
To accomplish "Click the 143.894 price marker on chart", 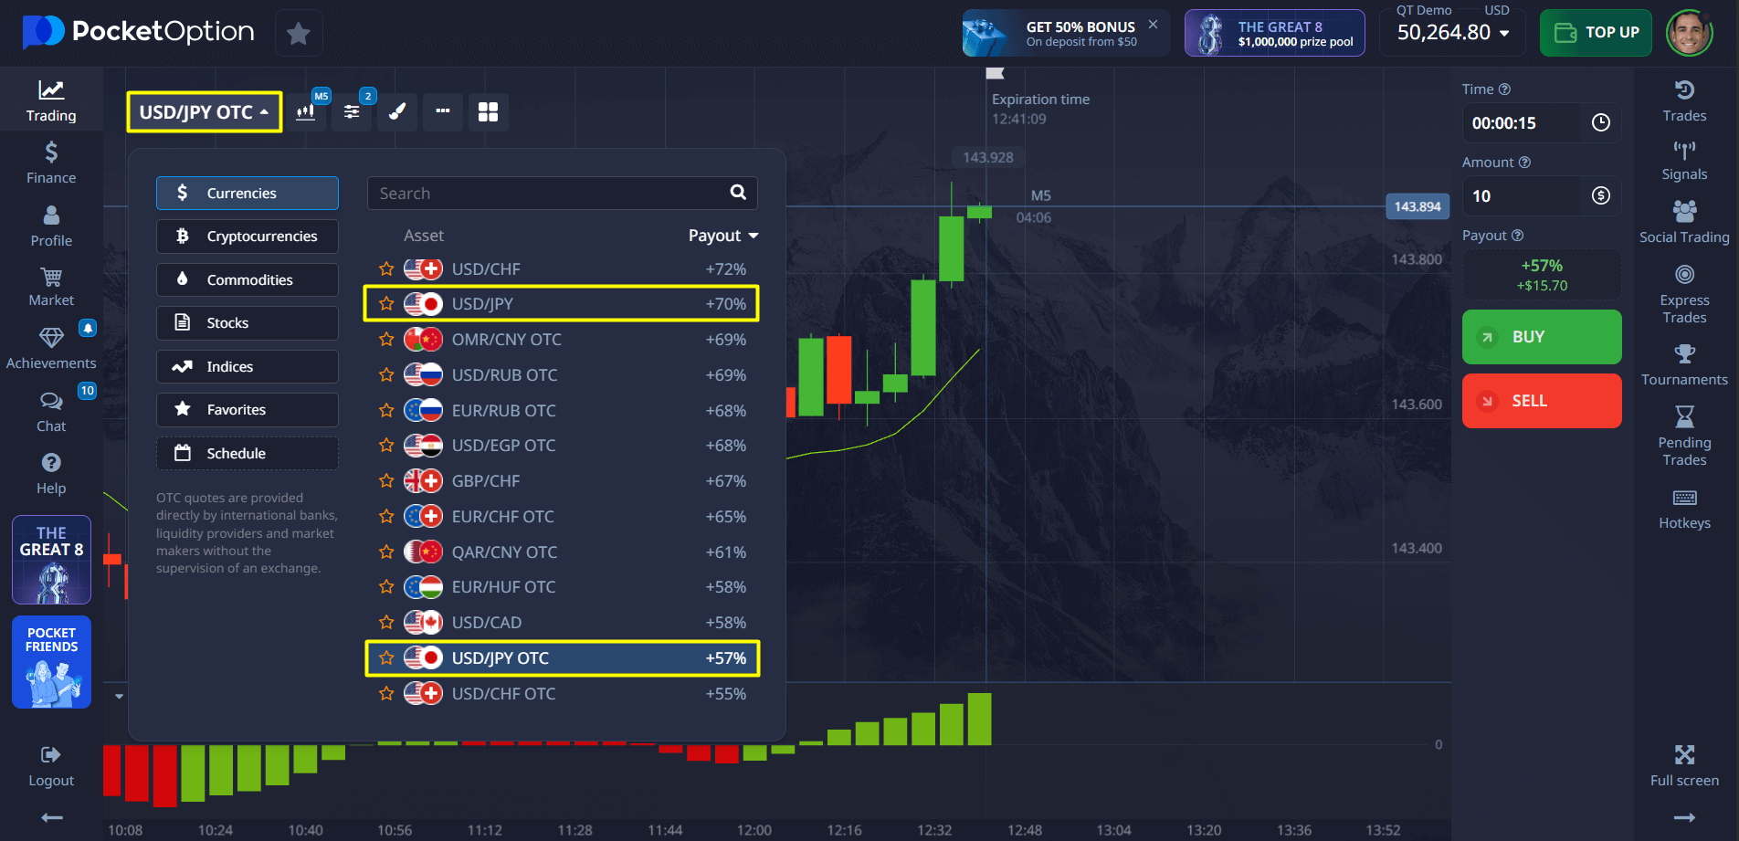I will tap(1417, 207).
